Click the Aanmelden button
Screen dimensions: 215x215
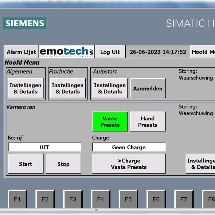coord(148,88)
